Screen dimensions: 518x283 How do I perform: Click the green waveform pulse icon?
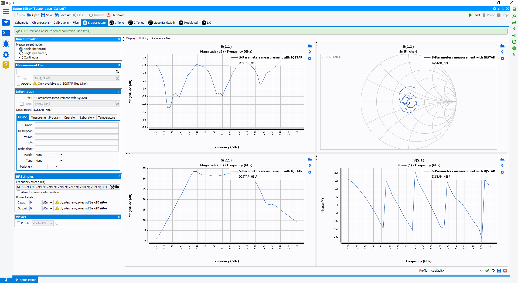514,55
